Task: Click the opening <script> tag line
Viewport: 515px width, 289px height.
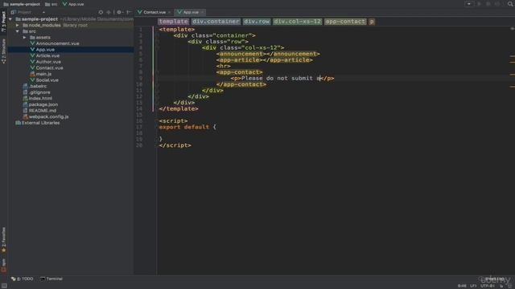Action: pos(173,121)
